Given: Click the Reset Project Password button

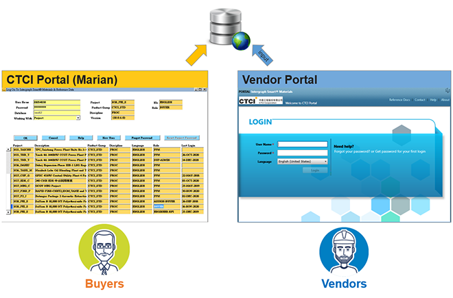Looking at the screenshot, I should [x=182, y=138].
